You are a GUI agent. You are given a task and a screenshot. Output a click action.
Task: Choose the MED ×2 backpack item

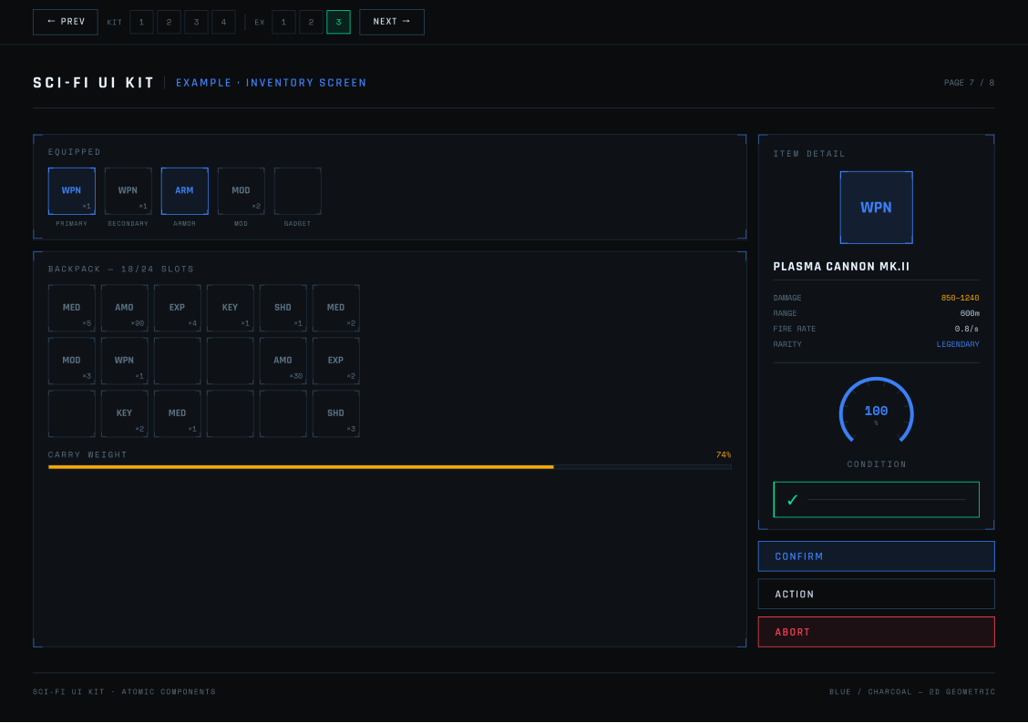tap(335, 308)
